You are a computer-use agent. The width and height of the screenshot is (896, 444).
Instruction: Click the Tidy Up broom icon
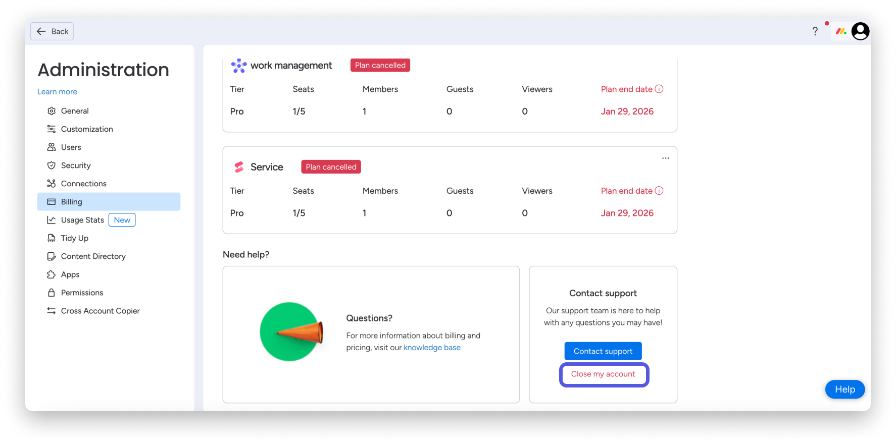(x=52, y=238)
